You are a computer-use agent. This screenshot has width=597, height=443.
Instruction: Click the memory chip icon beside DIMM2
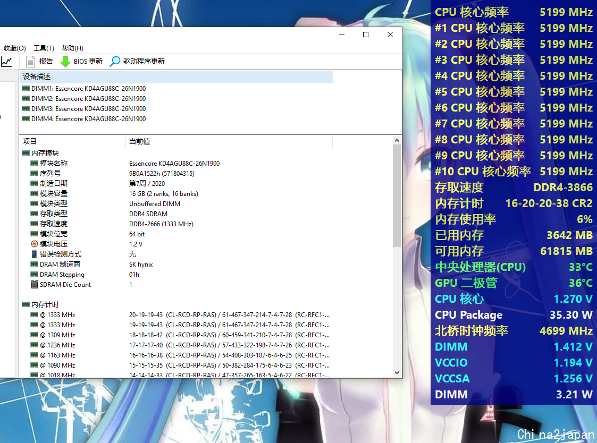pyautogui.click(x=26, y=99)
